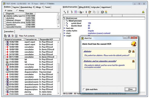Viewport: 149px width, 98px height.
Task: Click the paperclip attachment icon in toolbar
Action: point(86,12)
